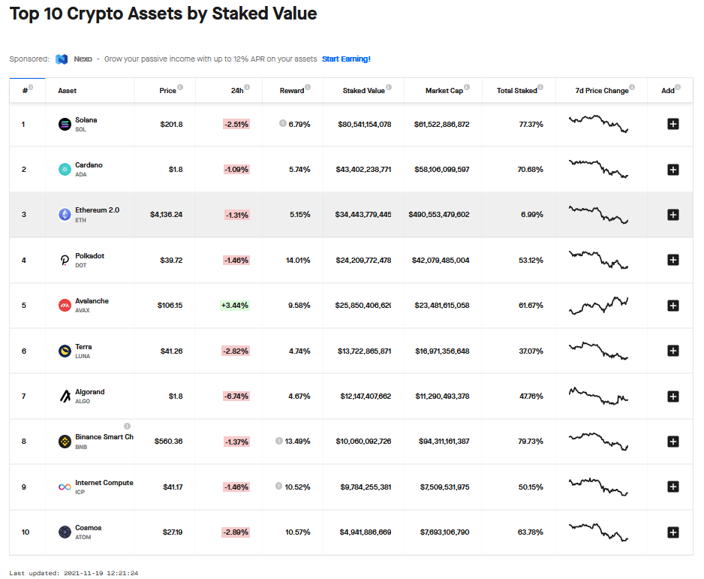Sort table by Market Cap column
Image resolution: width=704 pixels, height=579 pixels.
444,91
